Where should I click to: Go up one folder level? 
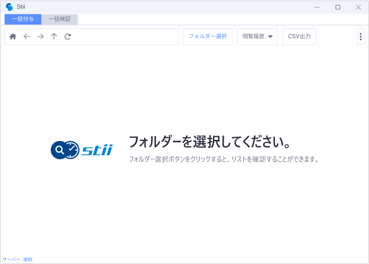(x=54, y=37)
